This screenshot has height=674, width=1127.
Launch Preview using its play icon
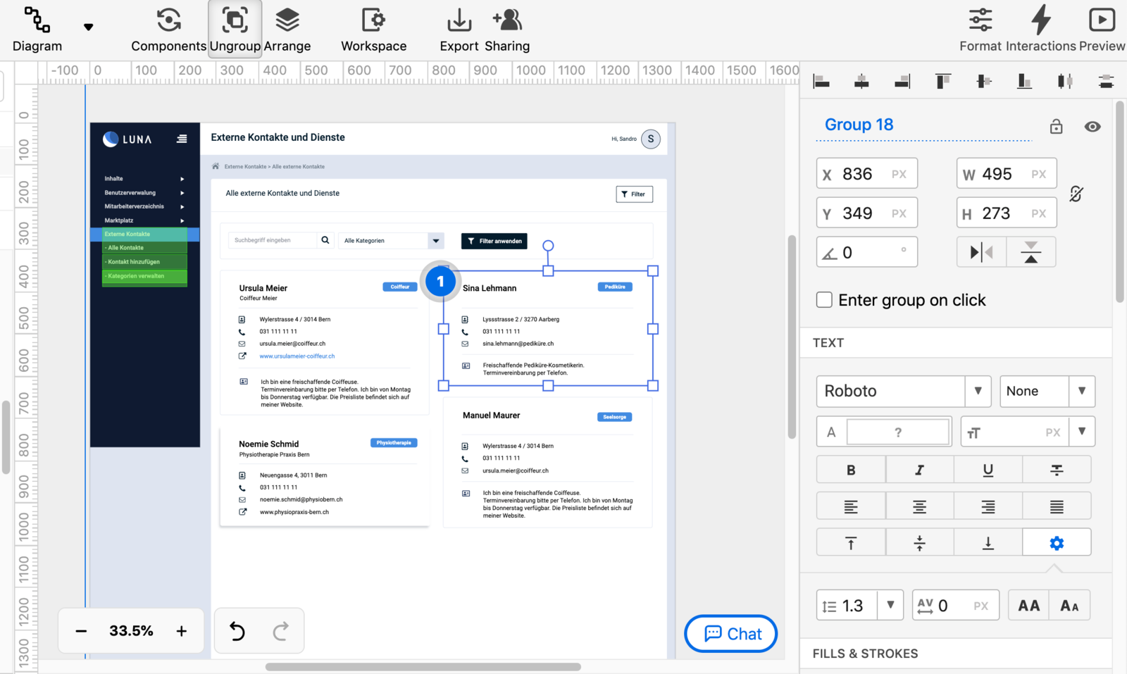(x=1102, y=21)
